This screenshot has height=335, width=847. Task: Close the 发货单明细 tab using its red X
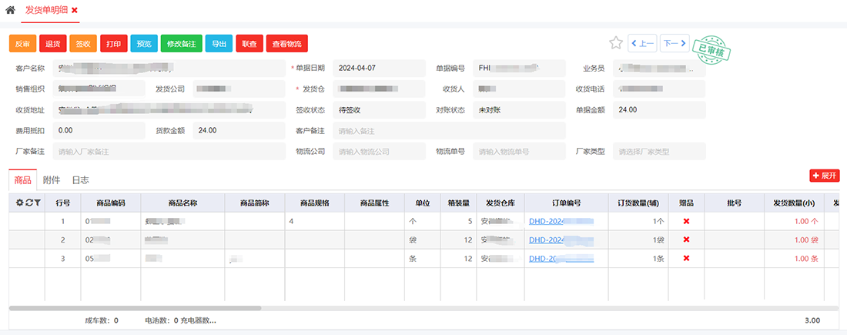coord(75,10)
